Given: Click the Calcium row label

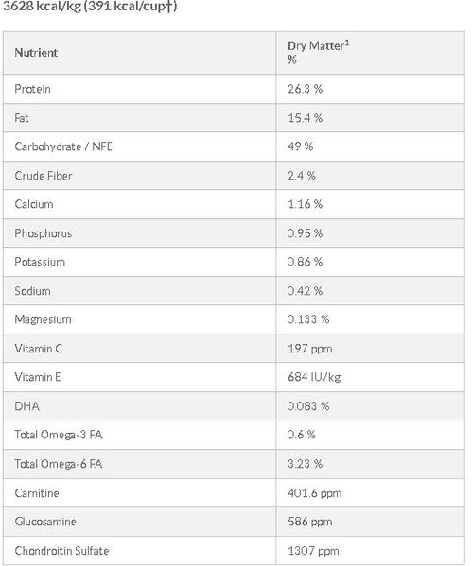Looking at the screenshot, I should (x=34, y=204).
